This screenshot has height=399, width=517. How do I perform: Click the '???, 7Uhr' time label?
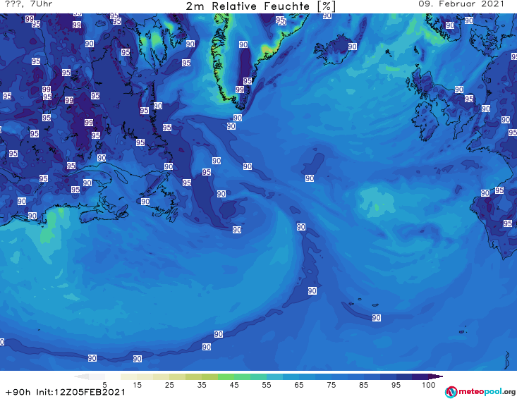[x=29, y=4]
